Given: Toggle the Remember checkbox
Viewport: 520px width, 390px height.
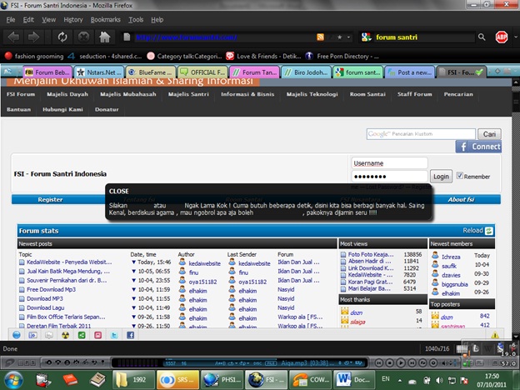Looking at the screenshot, I should click(459, 176).
